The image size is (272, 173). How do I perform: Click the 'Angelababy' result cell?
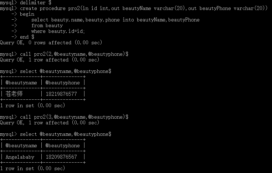pyautogui.click(x=20, y=157)
